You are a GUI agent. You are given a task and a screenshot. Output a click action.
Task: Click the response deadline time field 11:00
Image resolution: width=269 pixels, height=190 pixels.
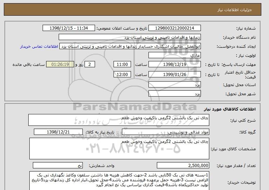click(122, 64)
